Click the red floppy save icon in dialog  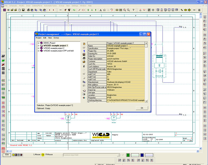pos(84,54)
